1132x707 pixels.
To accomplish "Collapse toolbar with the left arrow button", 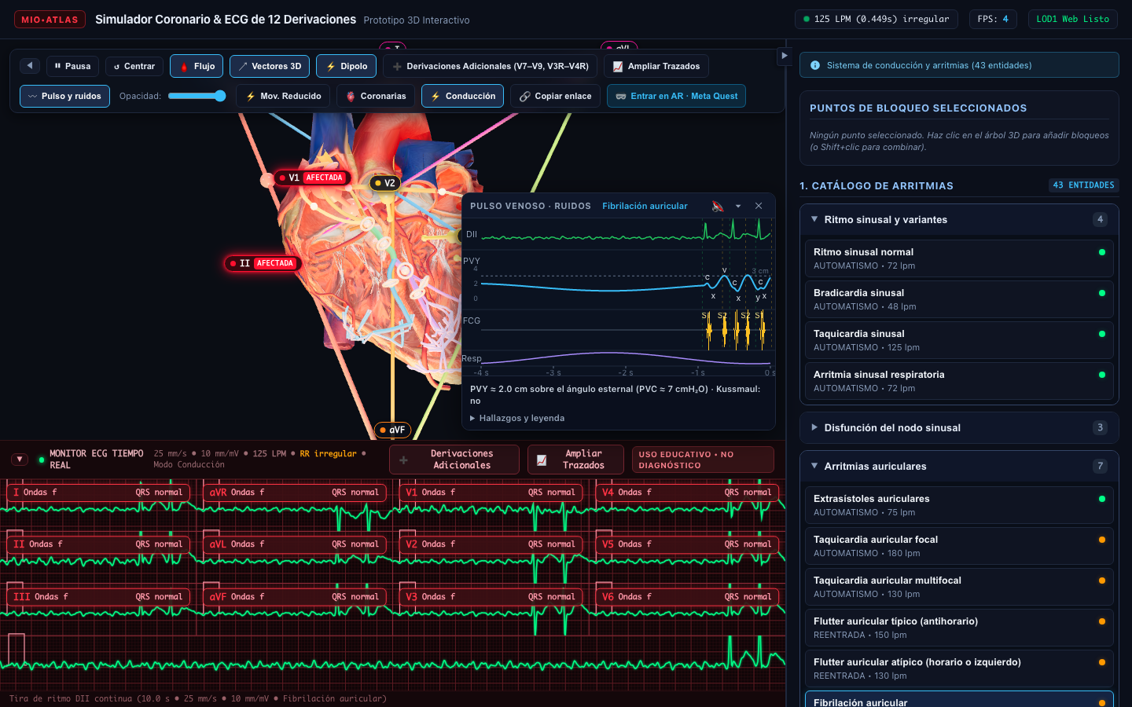I will tap(30, 66).
